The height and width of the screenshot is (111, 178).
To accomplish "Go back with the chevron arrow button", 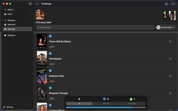I will click(37, 4).
